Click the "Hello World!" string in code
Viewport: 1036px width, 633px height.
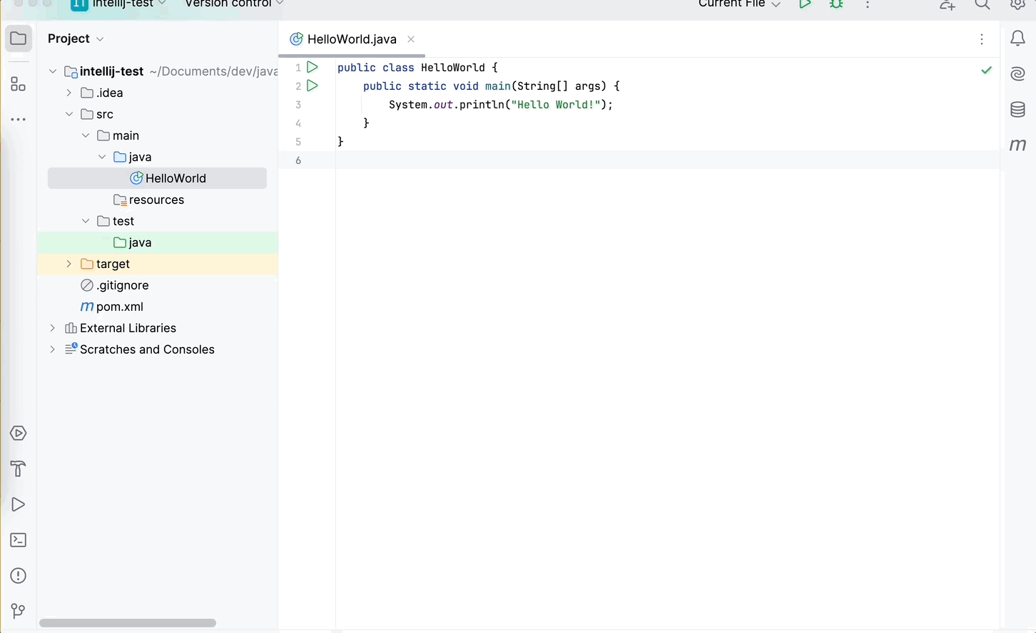point(555,105)
